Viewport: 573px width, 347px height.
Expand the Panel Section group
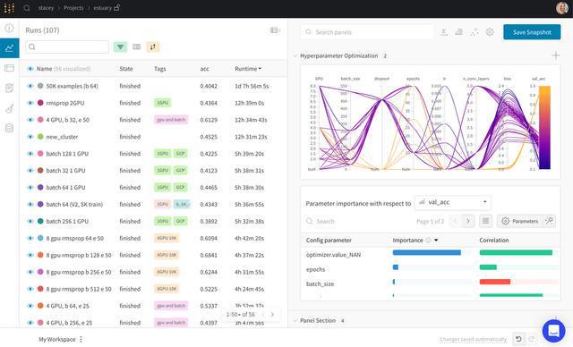point(295,321)
